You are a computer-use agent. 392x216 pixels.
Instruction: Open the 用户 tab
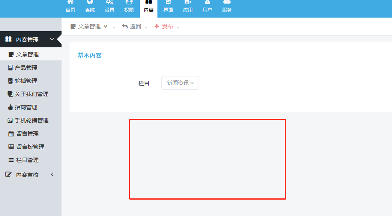[x=207, y=7]
